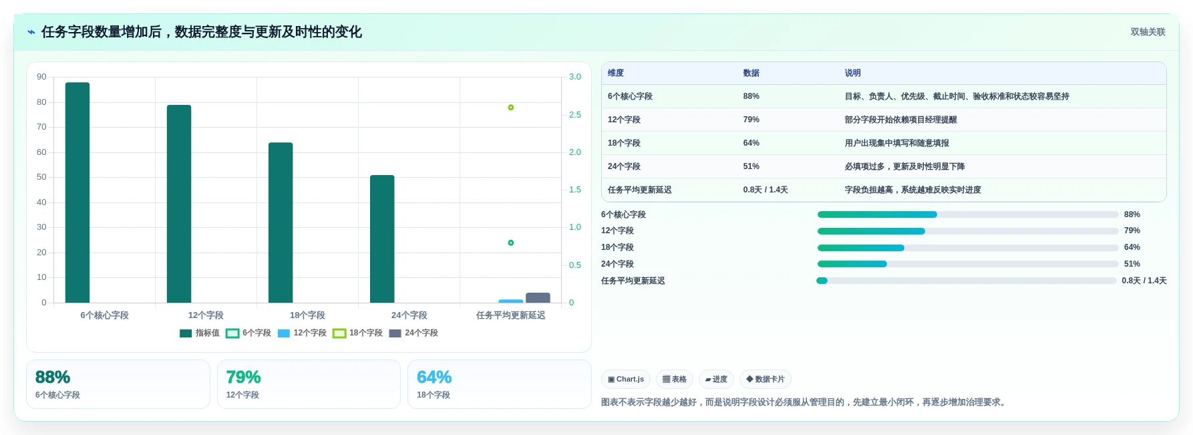
Task: Click the gray delay bar in chart
Action: tap(538, 297)
